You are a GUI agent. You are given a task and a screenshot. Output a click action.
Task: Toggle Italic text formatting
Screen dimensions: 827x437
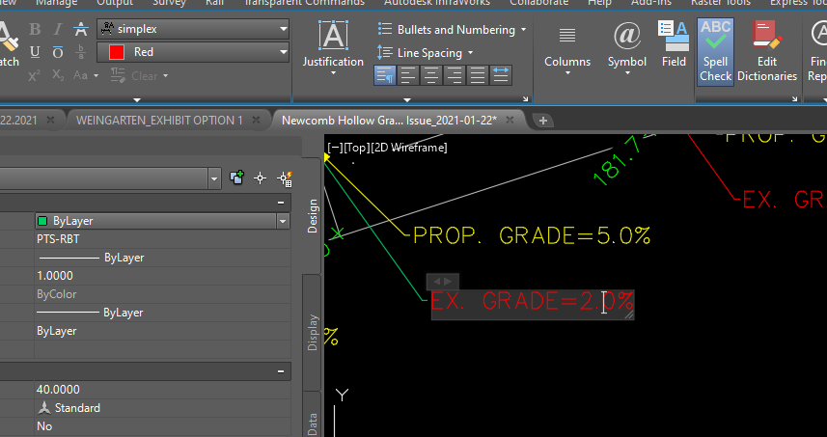[x=58, y=29]
